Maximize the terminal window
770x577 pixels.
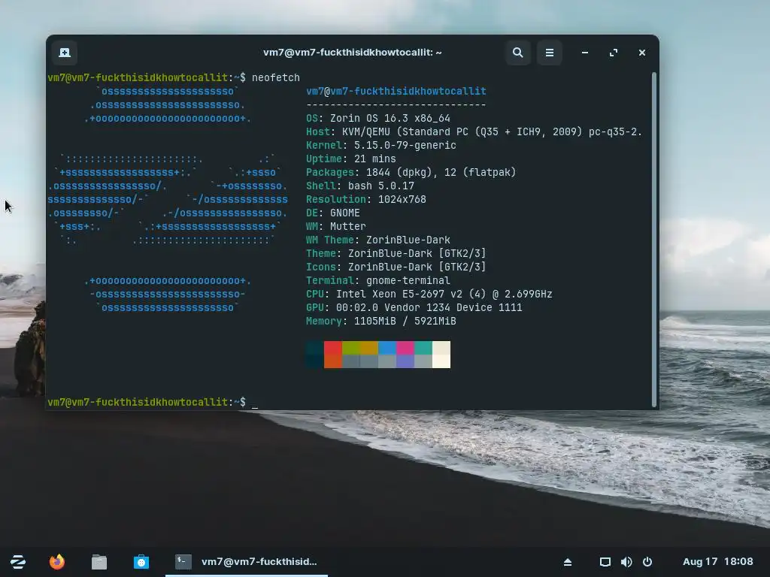click(614, 53)
